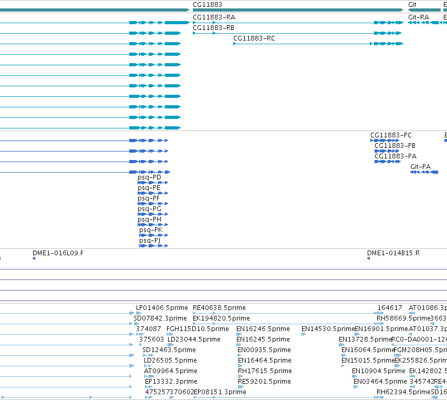
Task: Open EST EN16064.5prime
Action: coord(368,350)
